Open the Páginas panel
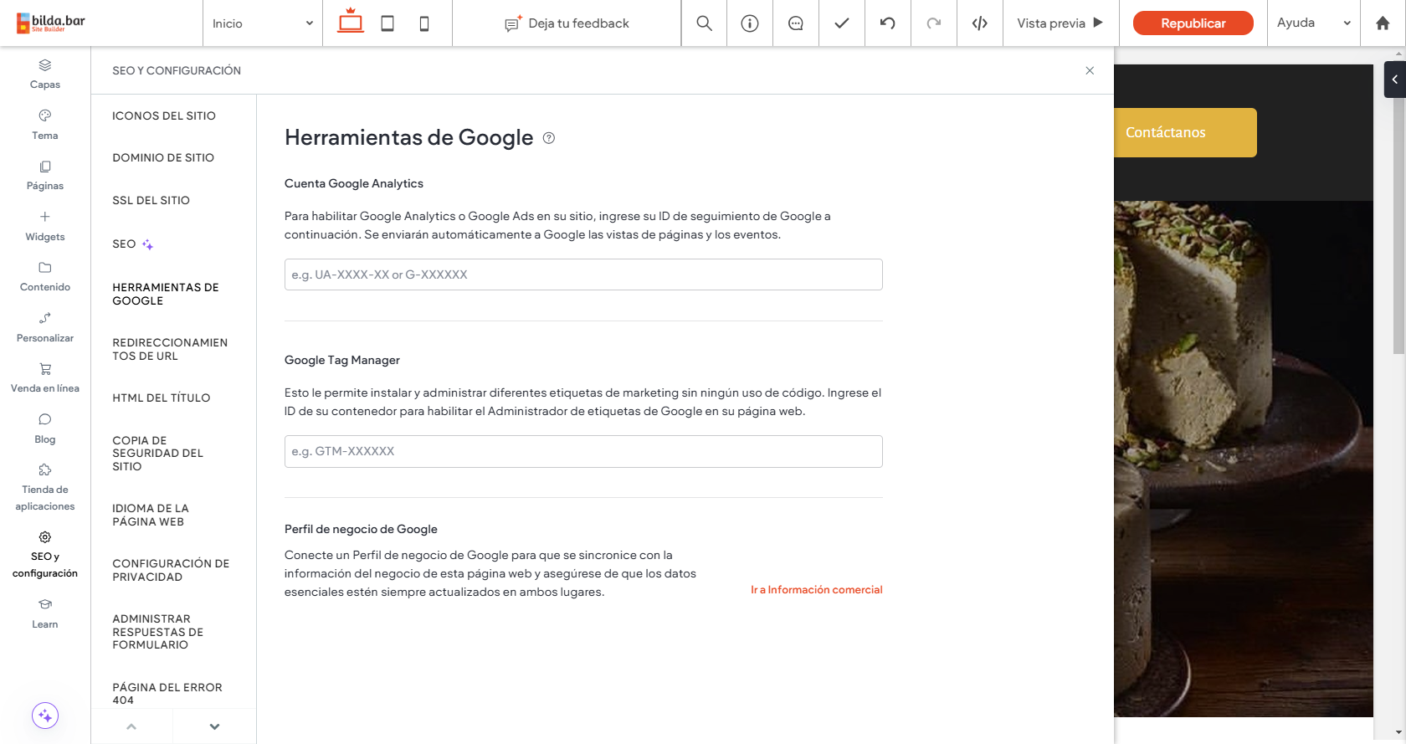 45,175
